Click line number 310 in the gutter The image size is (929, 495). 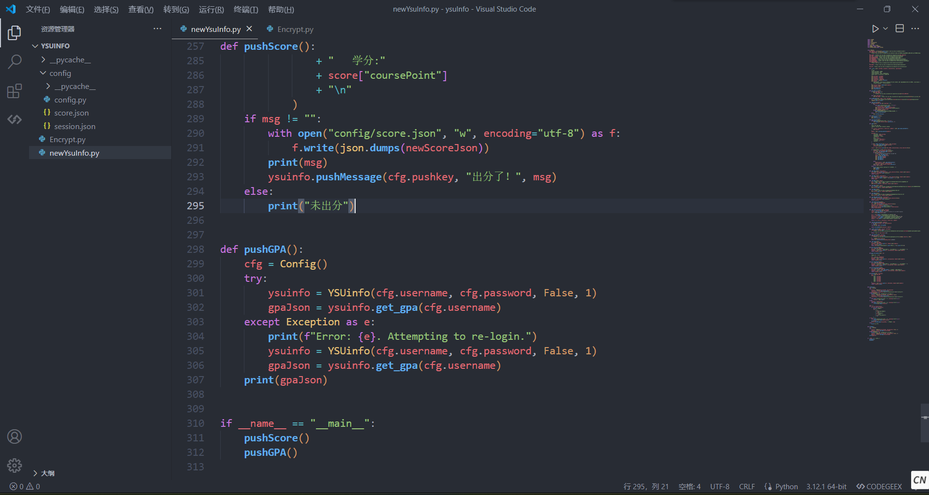195,423
